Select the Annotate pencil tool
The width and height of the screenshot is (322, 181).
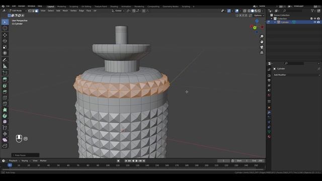[x=5, y=60]
